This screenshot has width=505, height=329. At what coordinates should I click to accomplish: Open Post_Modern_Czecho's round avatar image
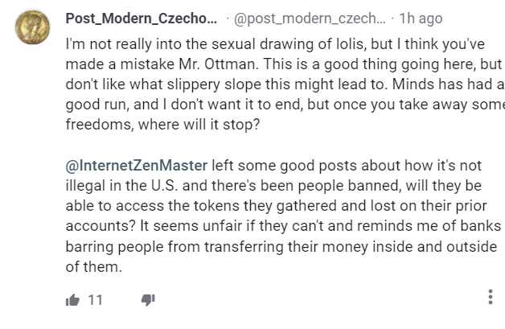[x=33, y=28]
